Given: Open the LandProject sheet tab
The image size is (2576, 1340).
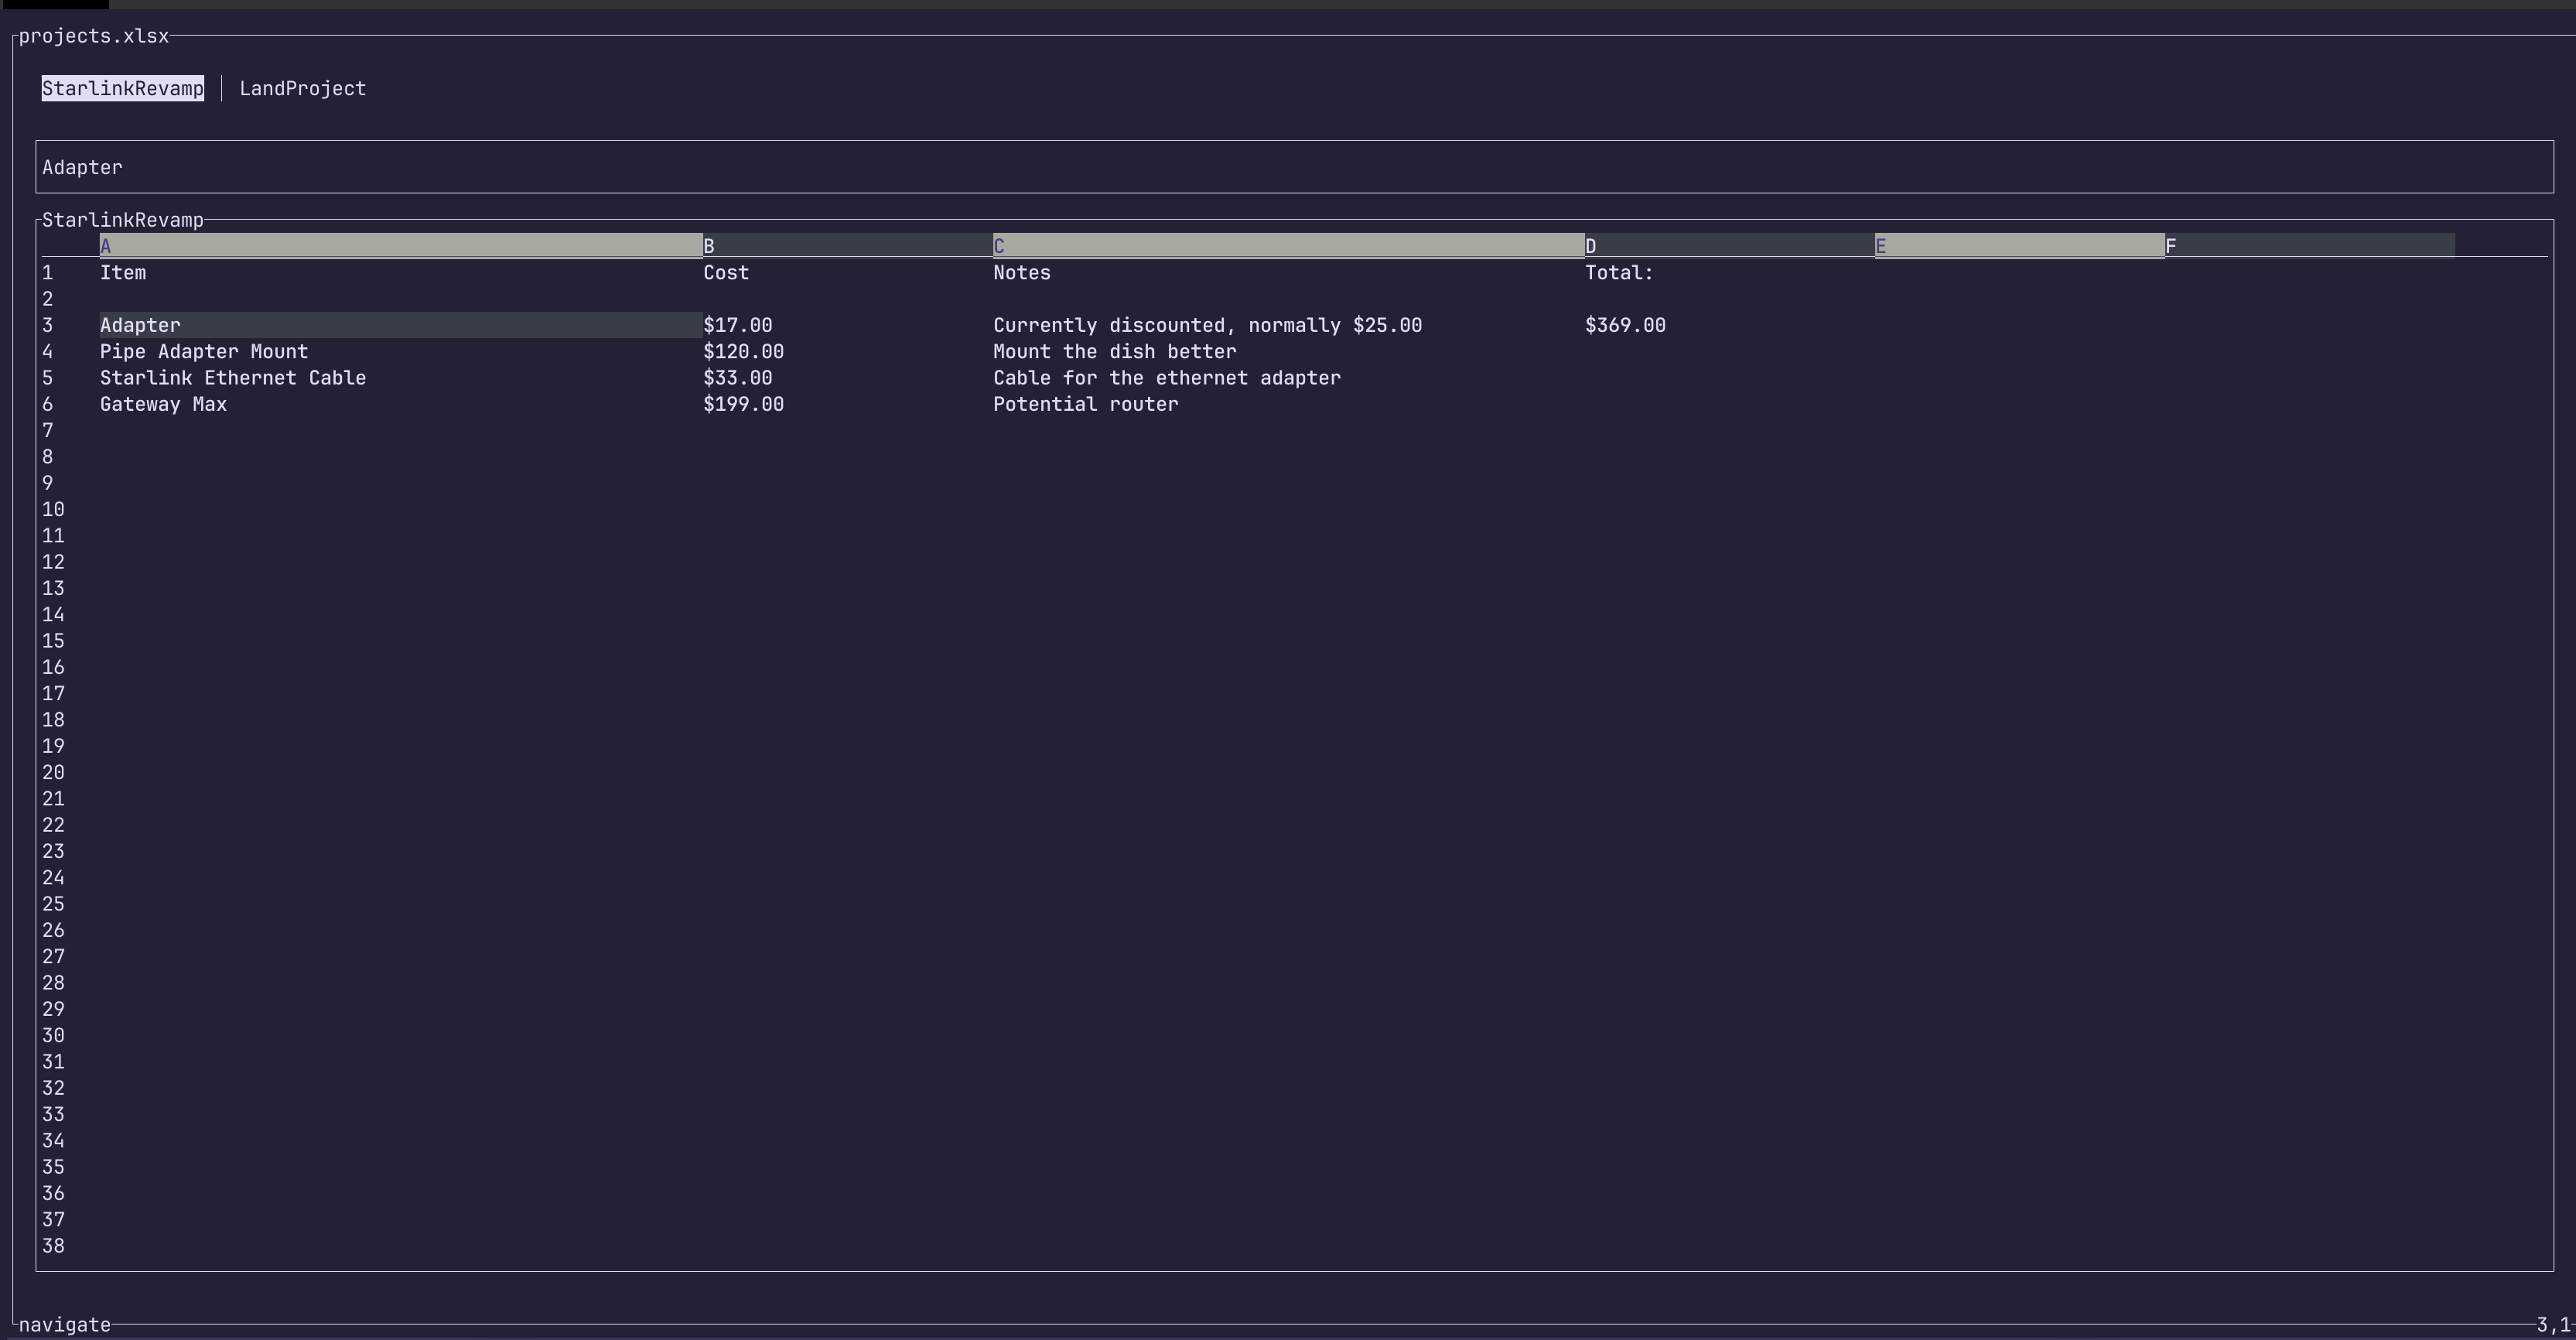Looking at the screenshot, I should tap(302, 88).
